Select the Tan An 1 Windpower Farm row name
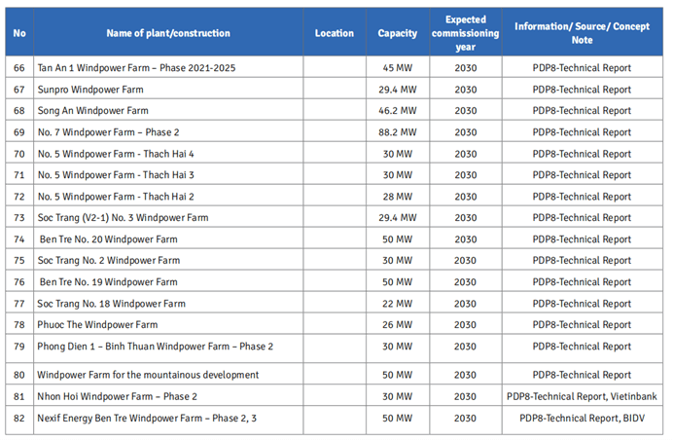 pyautogui.click(x=136, y=68)
